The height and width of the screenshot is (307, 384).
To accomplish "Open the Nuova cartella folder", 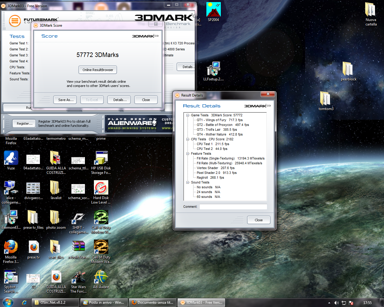I will (x=371, y=14).
